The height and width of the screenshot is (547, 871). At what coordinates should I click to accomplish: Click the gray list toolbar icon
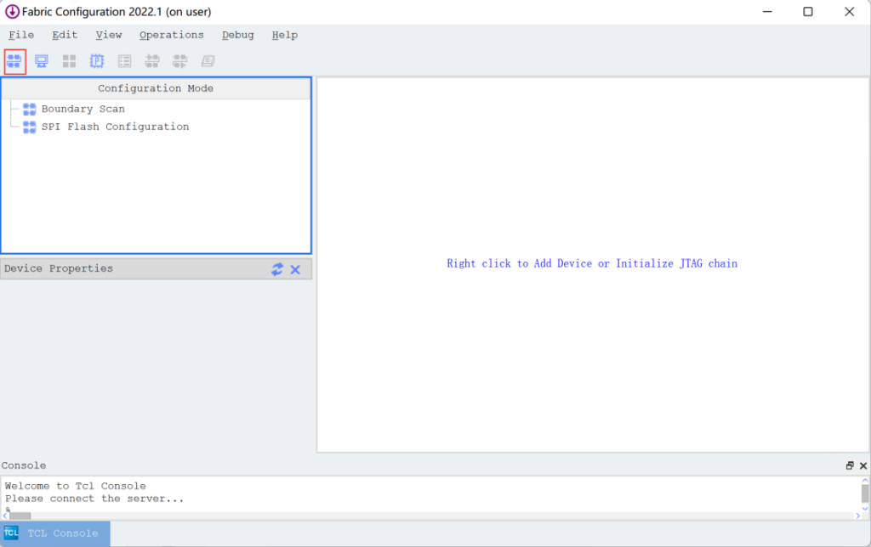pyautogui.click(x=124, y=61)
